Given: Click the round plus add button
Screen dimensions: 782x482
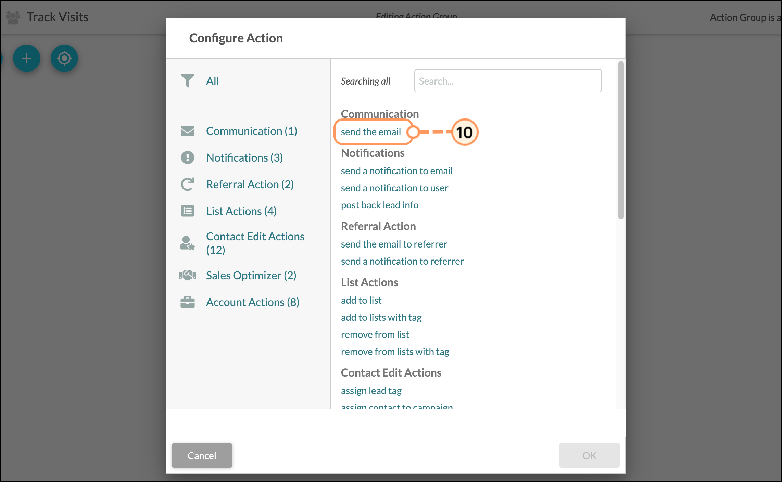Looking at the screenshot, I should [x=27, y=58].
